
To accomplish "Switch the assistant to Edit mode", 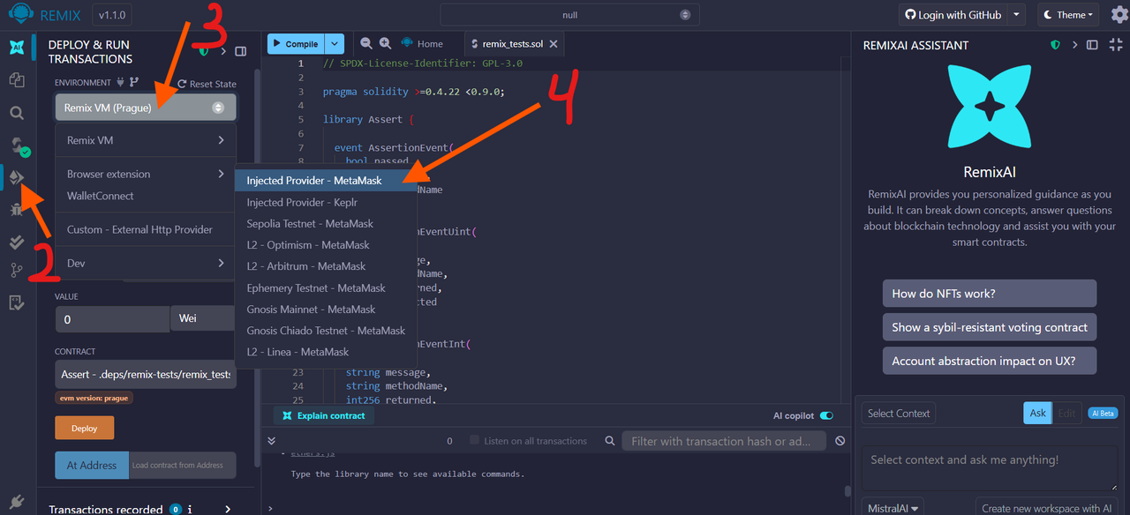I will [x=1066, y=413].
